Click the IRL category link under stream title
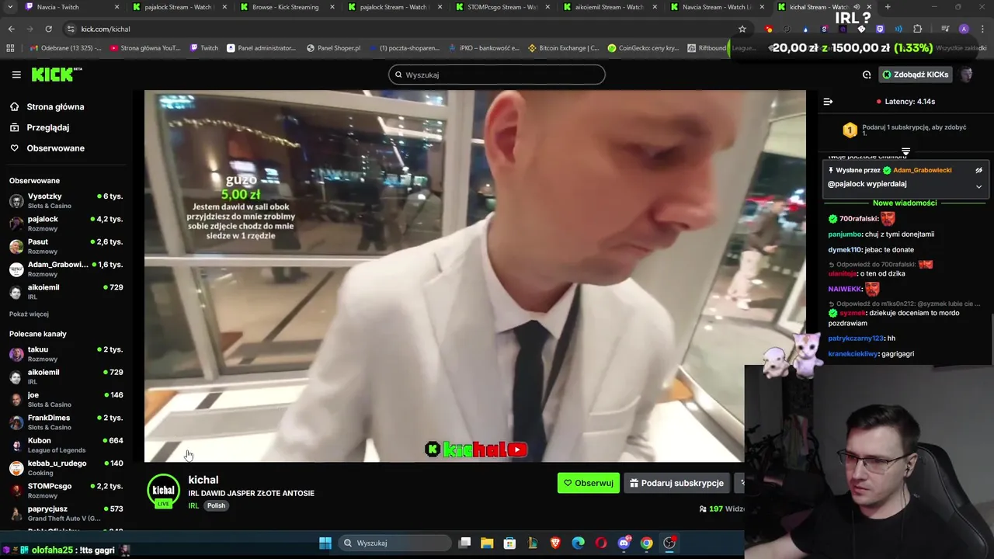The width and height of the screenshot is (994, 559). point(193,505)
